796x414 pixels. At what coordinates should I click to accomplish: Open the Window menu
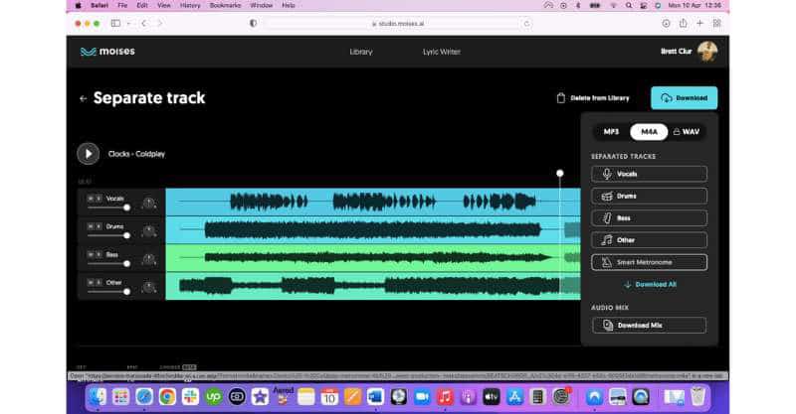click(x=261, y=5)
